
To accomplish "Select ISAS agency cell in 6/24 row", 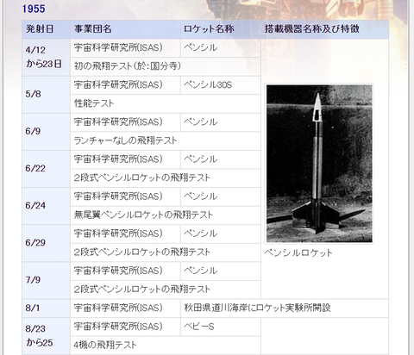I will click(125, 196).
